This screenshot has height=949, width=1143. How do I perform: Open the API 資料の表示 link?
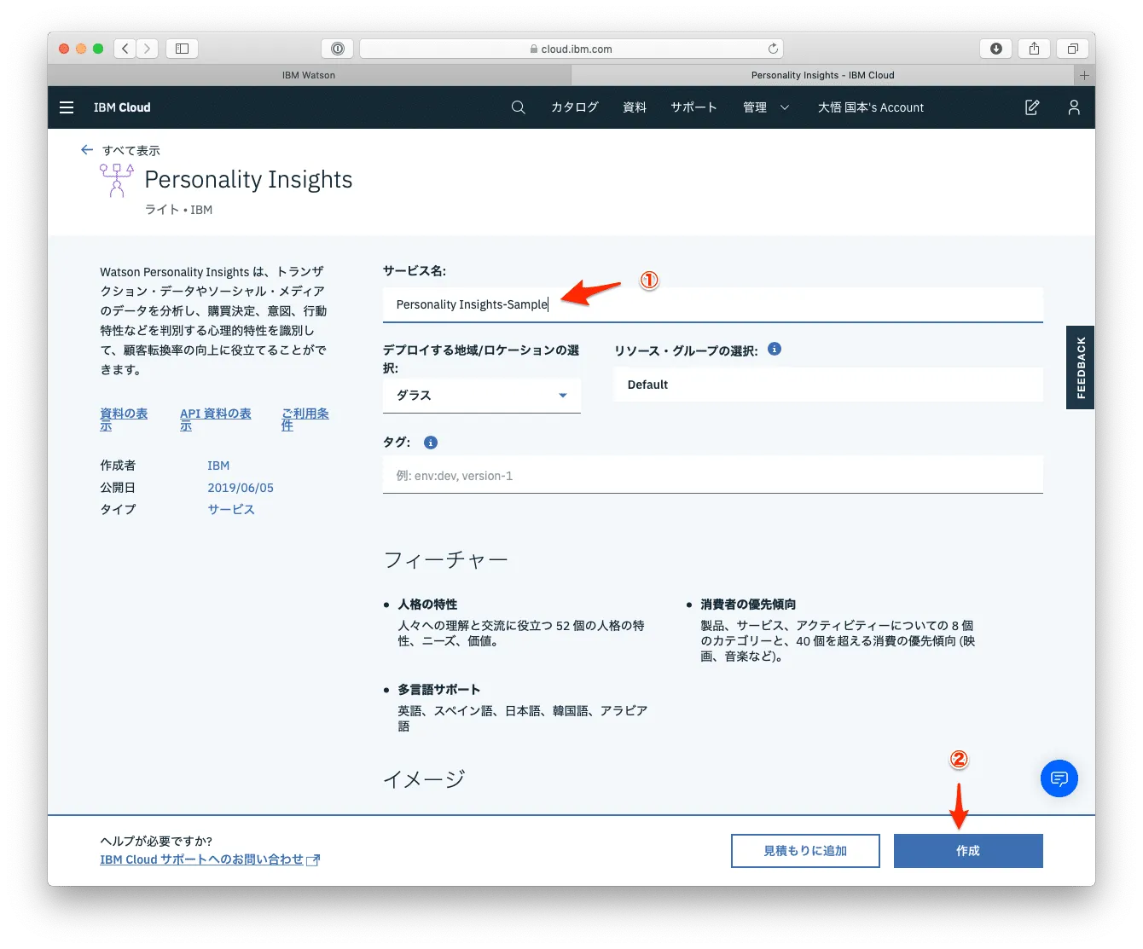(x=215, y=419)
